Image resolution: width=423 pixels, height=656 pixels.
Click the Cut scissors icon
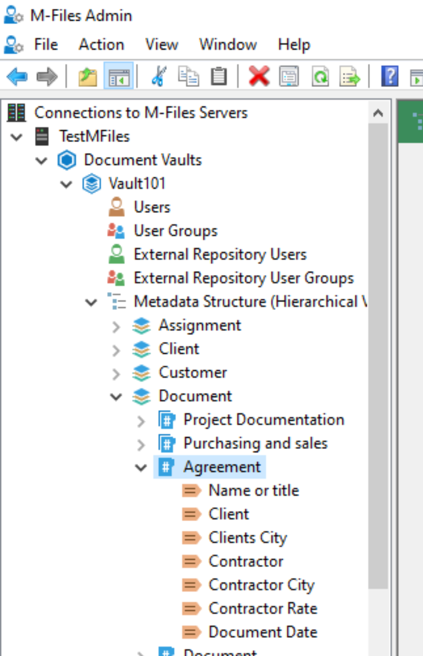tap(158, 77)
